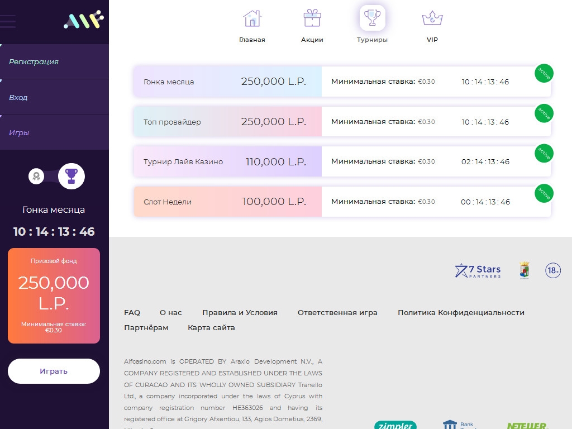Click the orange Призовой фонд card
Screen dimensions: 572x429
[x=54, y=295]
